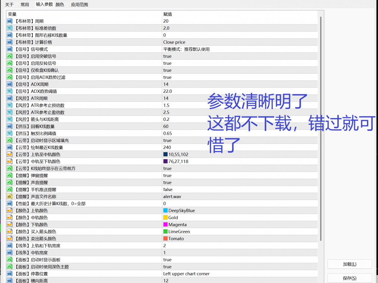
Task: Click the color-type icon beside 【云带】上轨至中轨颜色
Action: click(x=9, y=154)
